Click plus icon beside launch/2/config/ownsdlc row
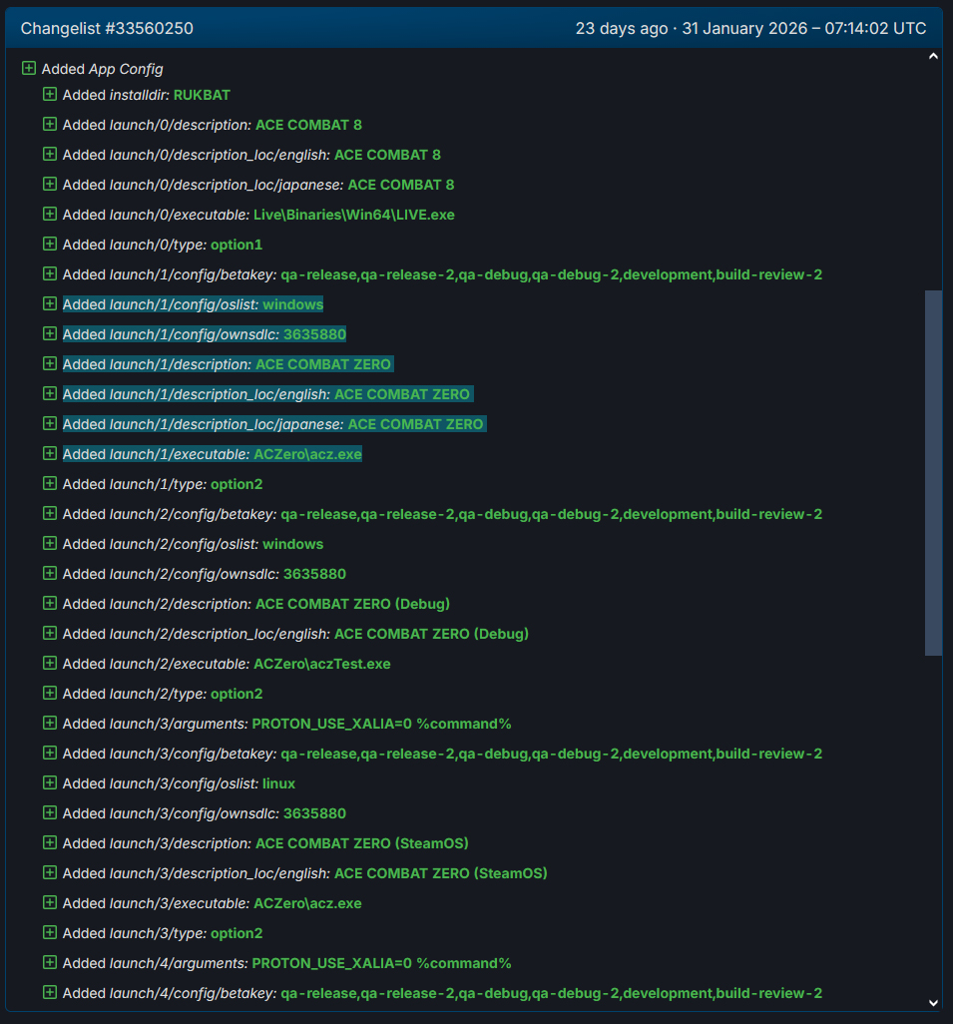Image resolution: width=953 pixels, height=1024 pixels. point(50,574)
